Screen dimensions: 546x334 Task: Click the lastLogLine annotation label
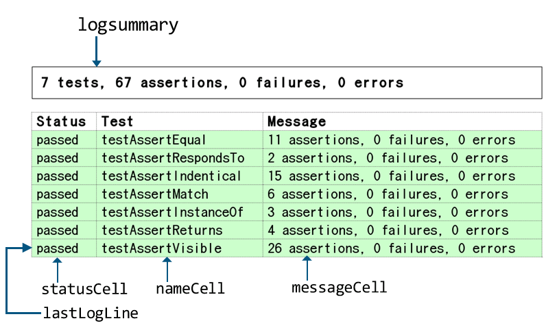91,313
